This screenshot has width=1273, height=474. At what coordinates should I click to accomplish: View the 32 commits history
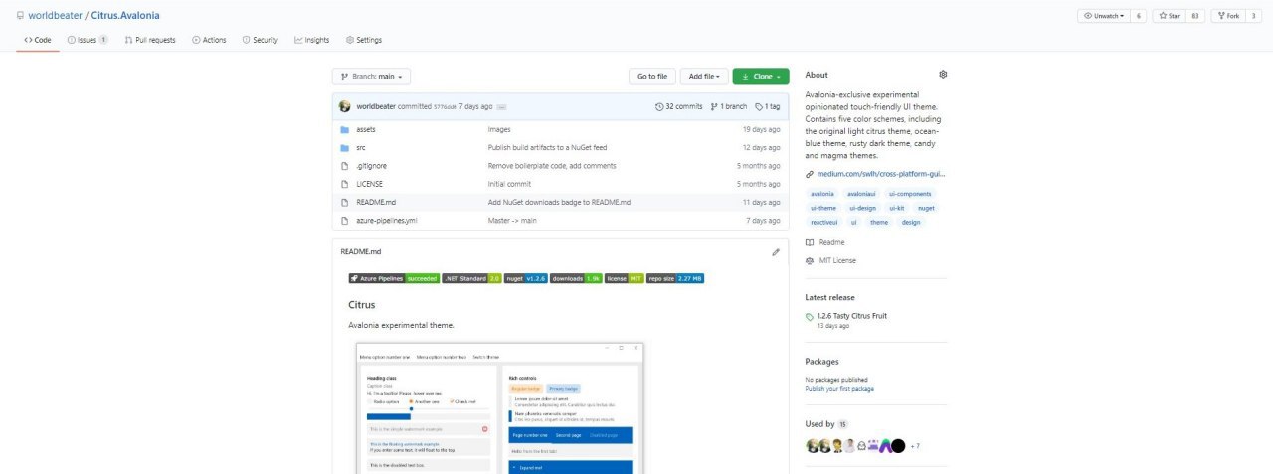[679, 106]
